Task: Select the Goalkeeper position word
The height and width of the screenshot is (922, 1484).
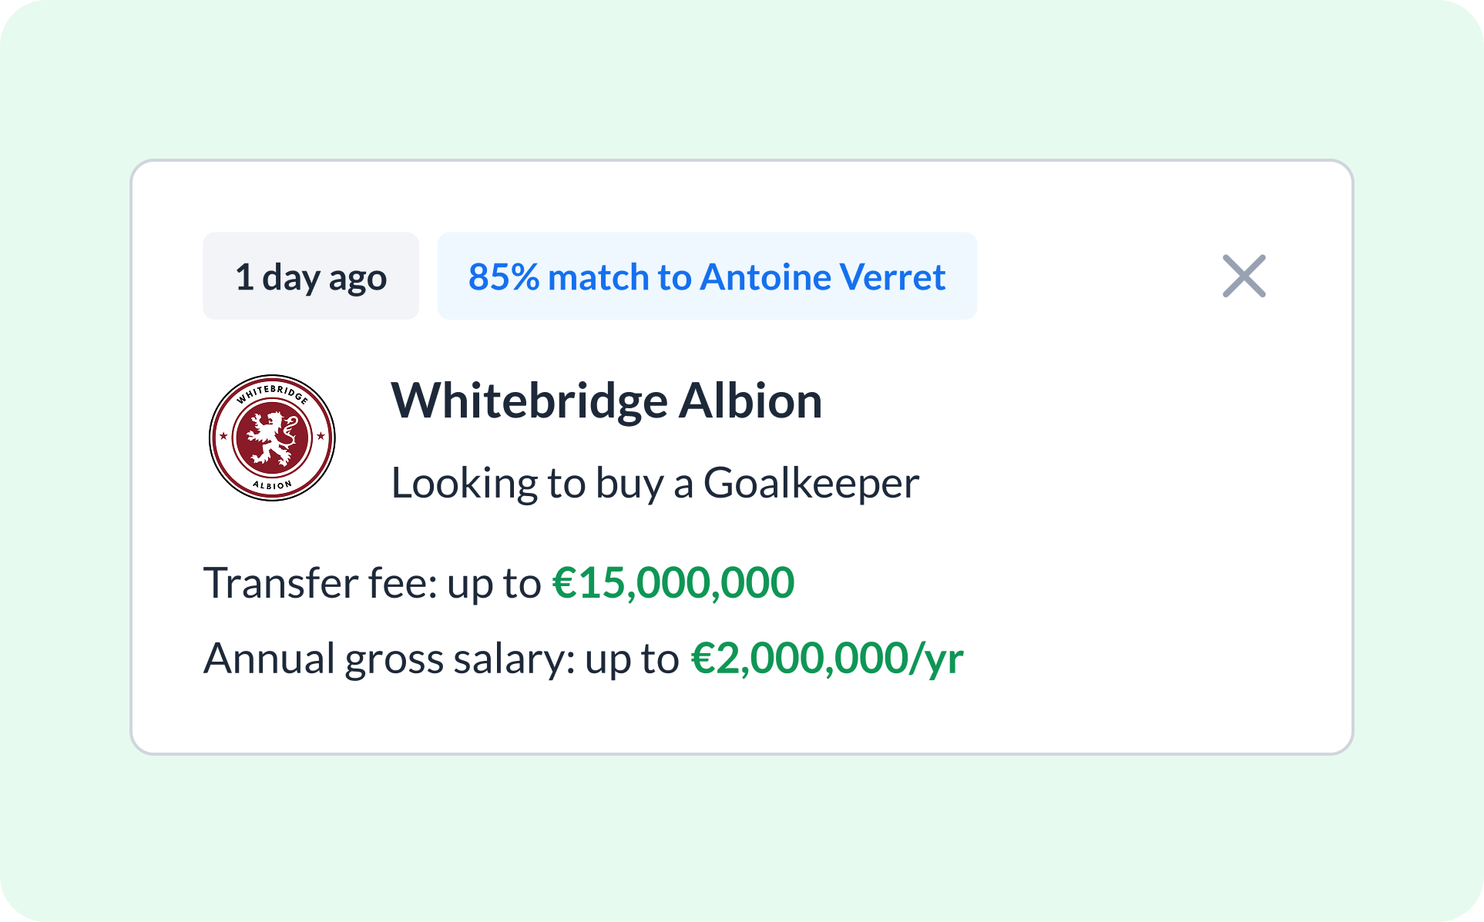Action: [811, 483]
